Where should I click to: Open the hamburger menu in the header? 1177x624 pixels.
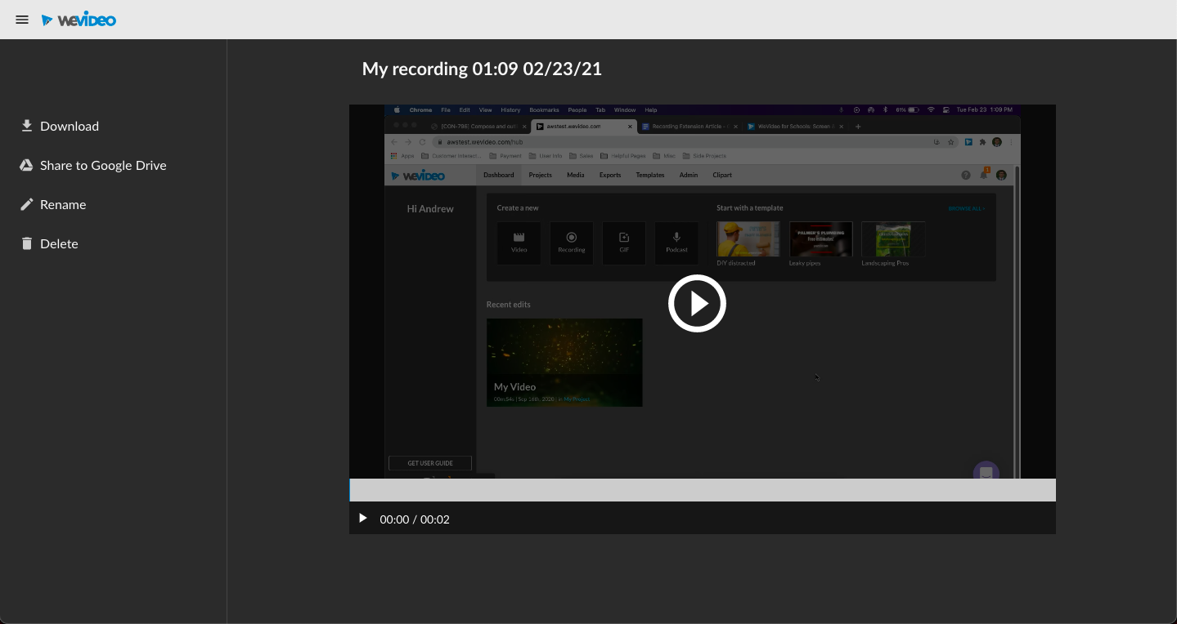pos(22,20)
